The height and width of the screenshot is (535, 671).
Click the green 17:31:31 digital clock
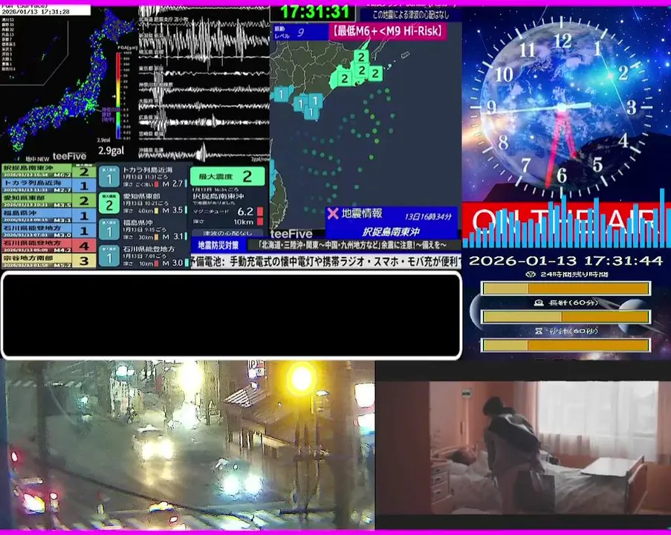point(314,13)
